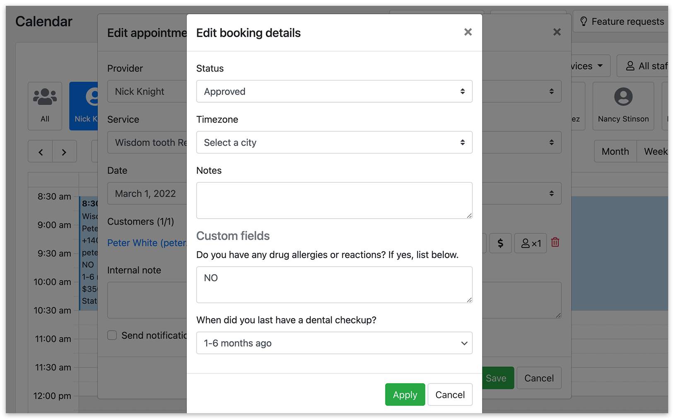Open the services filter dropdown
The image size is (674, 419).
[x=591, y=66]
